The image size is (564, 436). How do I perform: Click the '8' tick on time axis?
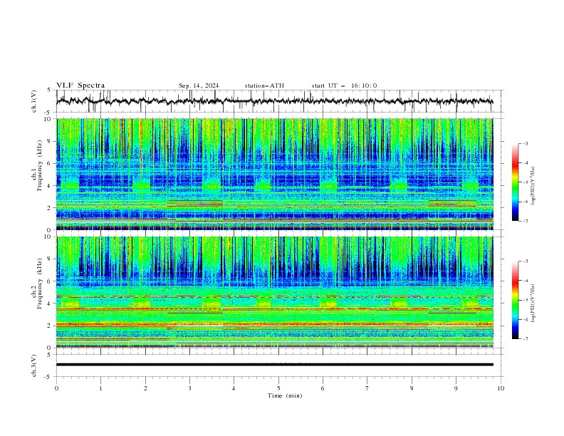[x=412, y=388]
